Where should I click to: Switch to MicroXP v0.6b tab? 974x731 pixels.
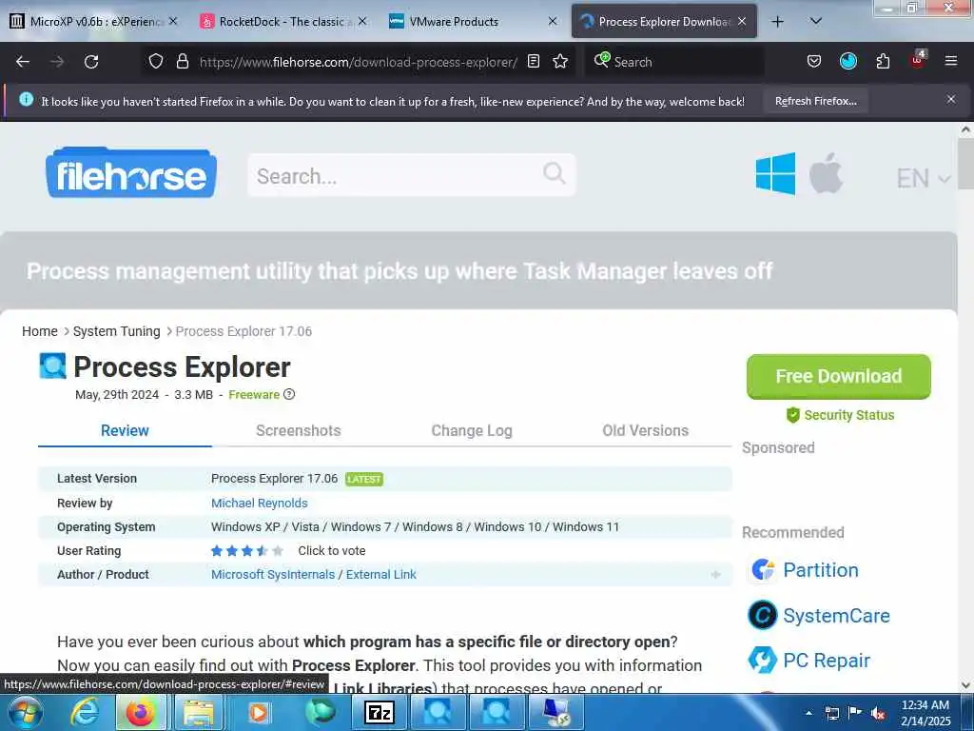point(93,22)
